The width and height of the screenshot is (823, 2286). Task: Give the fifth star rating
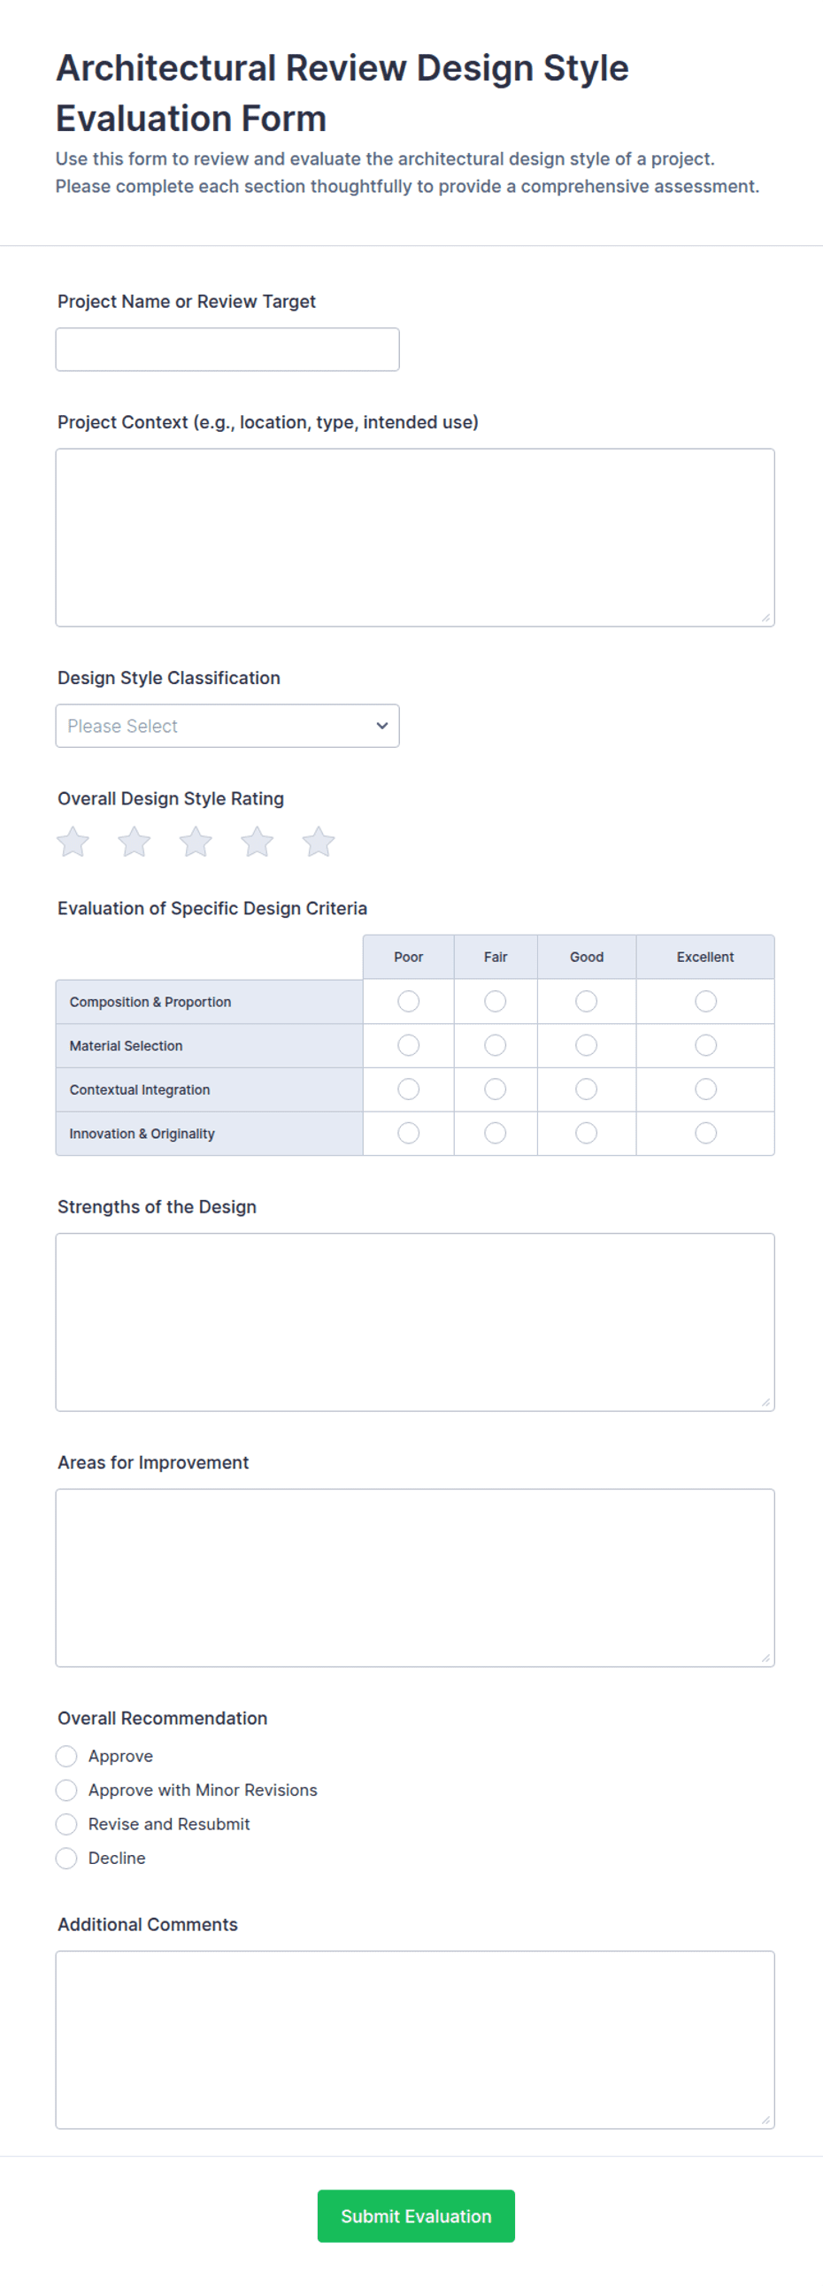318,842
